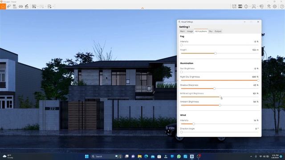Click the safe frame circle icon
The width and height of the screenshot is (285, 160).
point(246,6)
